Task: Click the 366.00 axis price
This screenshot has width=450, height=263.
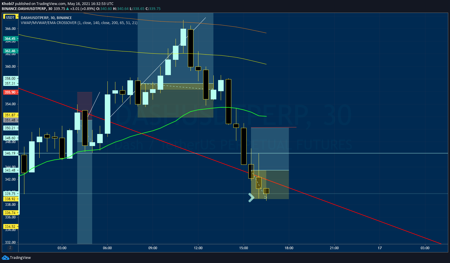Action: coord(10,29)
